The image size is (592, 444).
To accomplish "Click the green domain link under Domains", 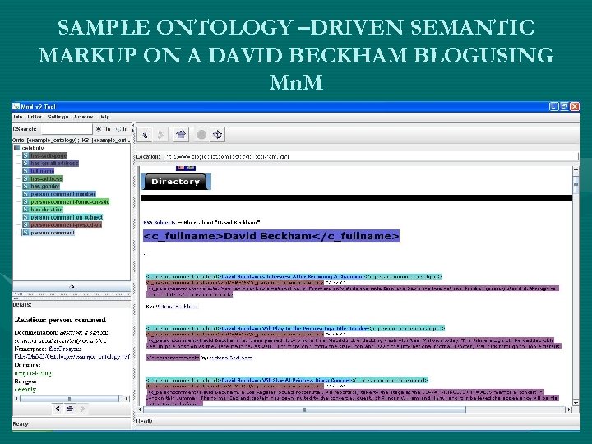I will [x=32, y=373].
